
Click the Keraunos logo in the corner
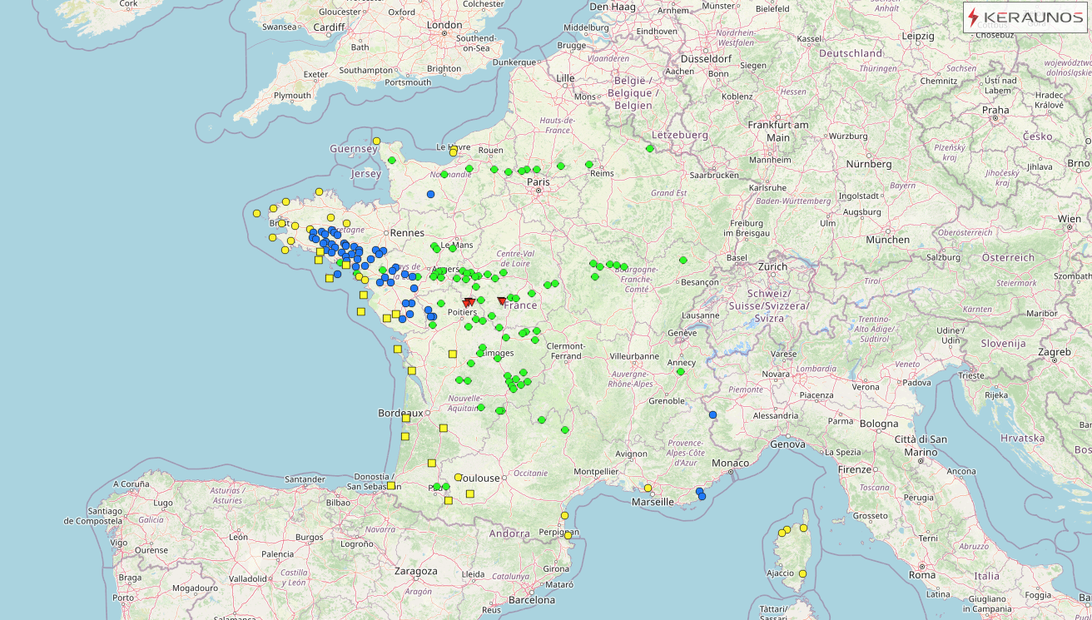click(x=1025, y=17)
